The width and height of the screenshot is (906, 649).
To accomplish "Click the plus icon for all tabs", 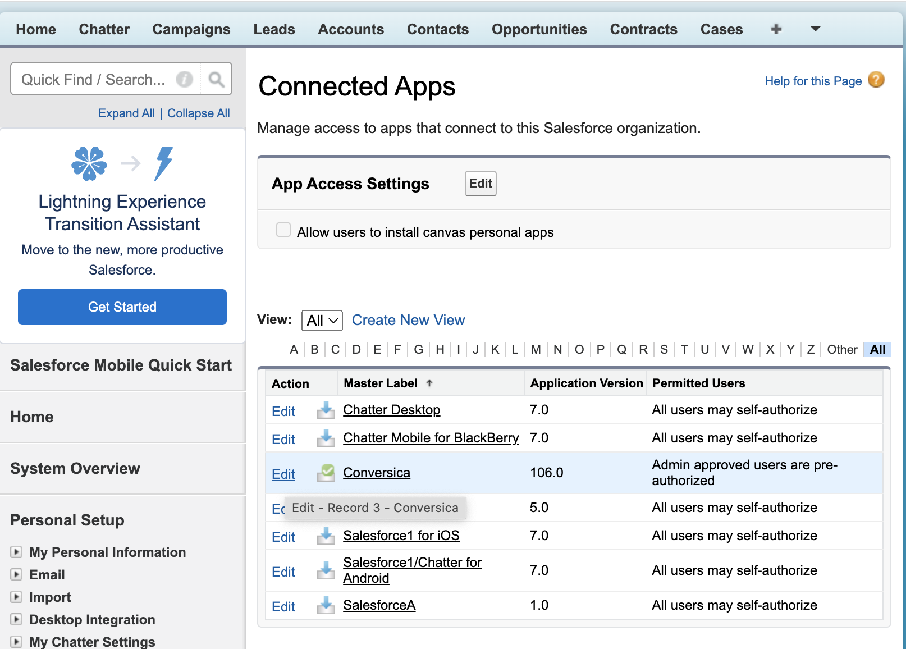I will point(776,29).
